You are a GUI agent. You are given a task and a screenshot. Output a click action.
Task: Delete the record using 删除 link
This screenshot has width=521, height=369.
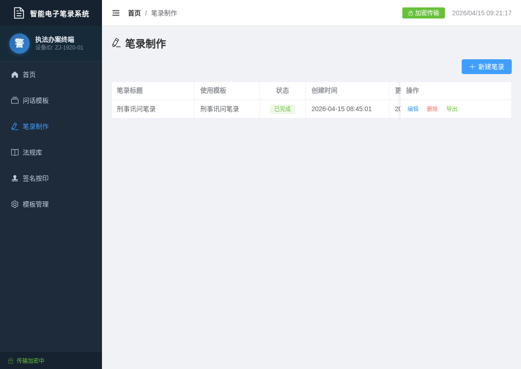click(432, 109)
